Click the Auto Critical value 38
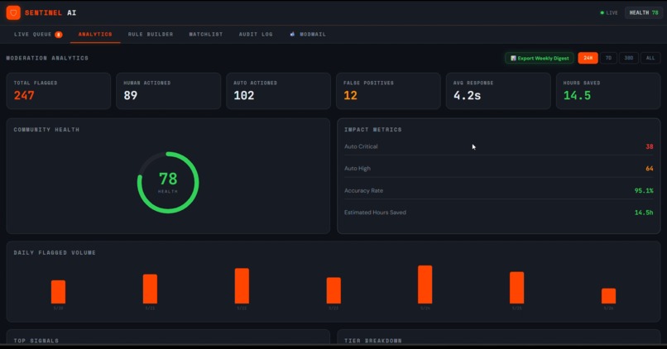Image resolution: width=667 pixels, height=349 pixels. coord(649,146)
